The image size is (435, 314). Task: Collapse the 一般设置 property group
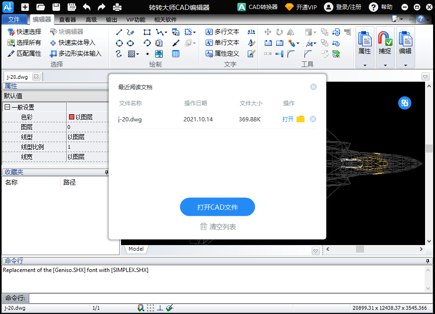(x=7, y=107)
